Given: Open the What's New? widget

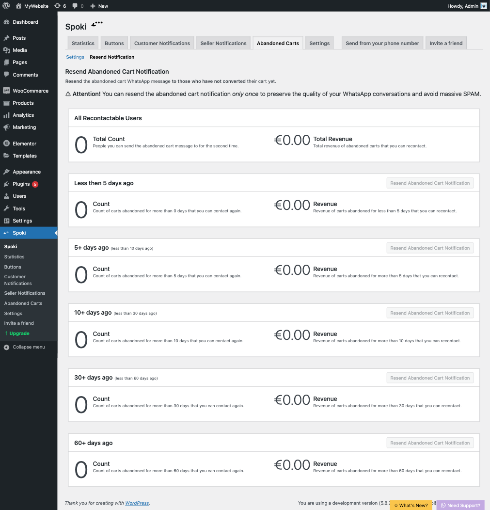Looking at the screenshot, I should 411,505.
